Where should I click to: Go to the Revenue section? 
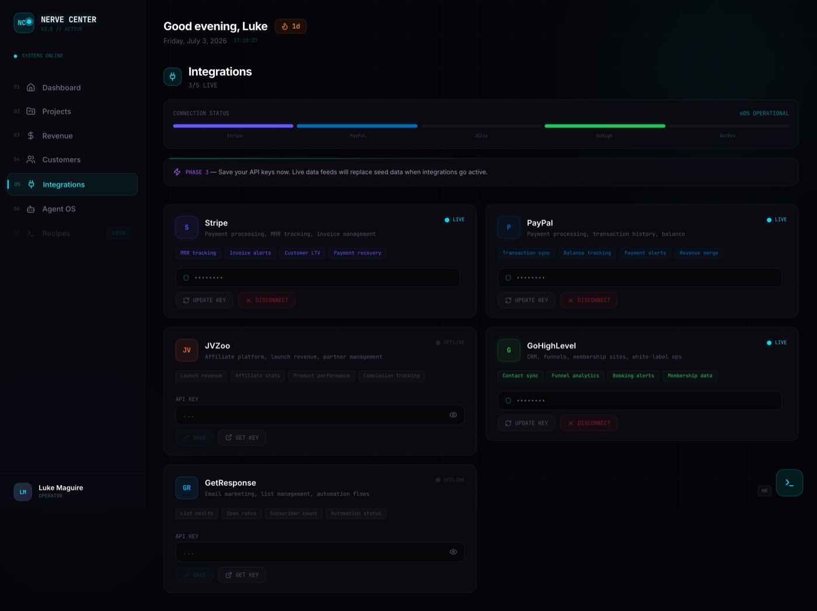click(72, 136)
